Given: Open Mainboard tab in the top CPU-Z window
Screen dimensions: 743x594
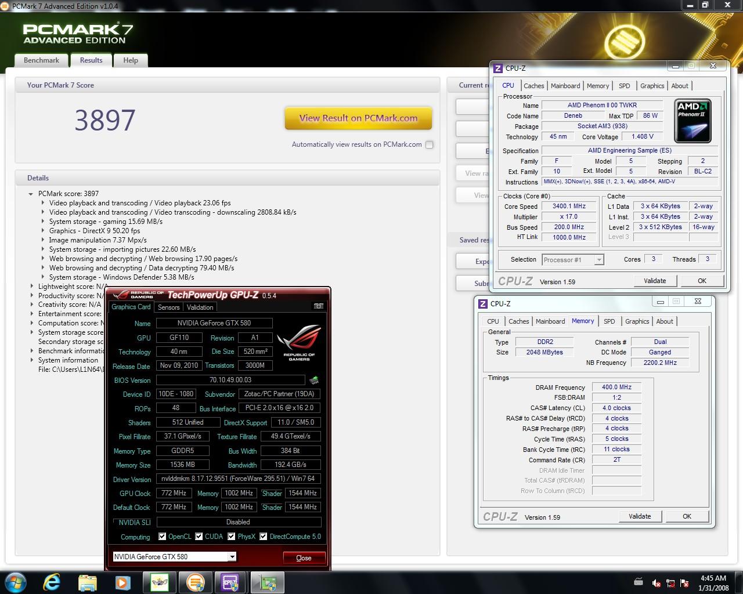Looking at the screenshot, I should pos(565,86).
